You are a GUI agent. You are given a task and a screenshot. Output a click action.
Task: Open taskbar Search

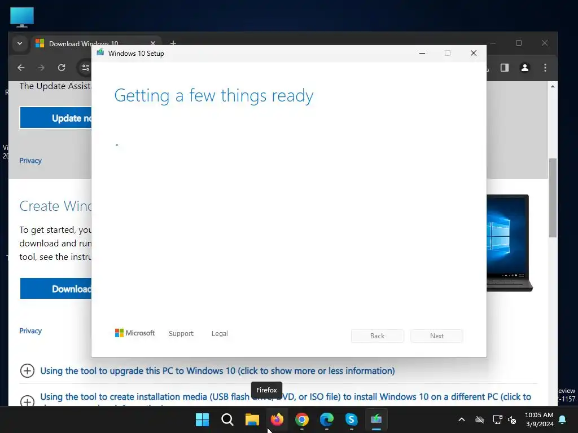point(227,419)
